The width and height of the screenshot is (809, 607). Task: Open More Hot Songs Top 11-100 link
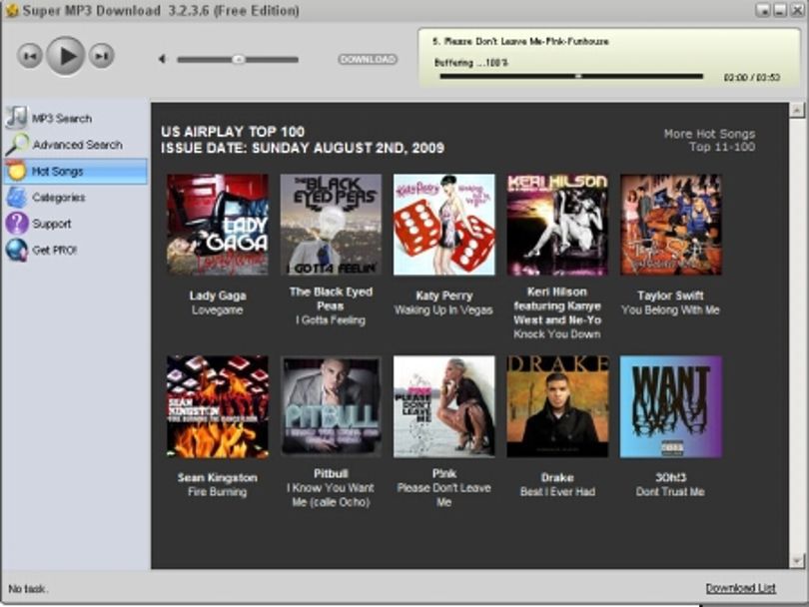pos(709,141)
